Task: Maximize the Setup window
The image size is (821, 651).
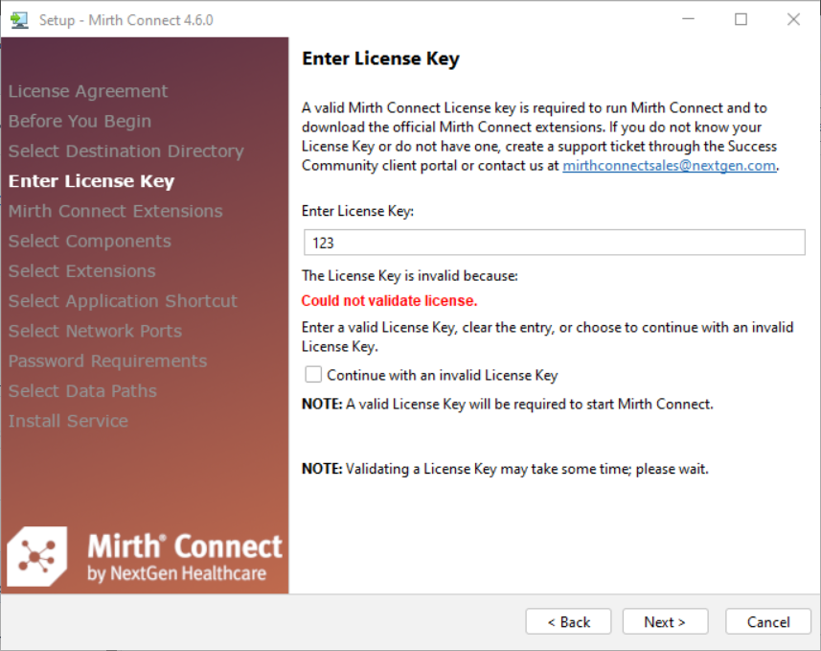Action: point(741,19)
